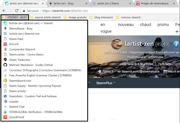Open the lartiste-zen | Steemd.com bookmark
The width and height of the screenshot is (180, 123).
tap(44, 34)
